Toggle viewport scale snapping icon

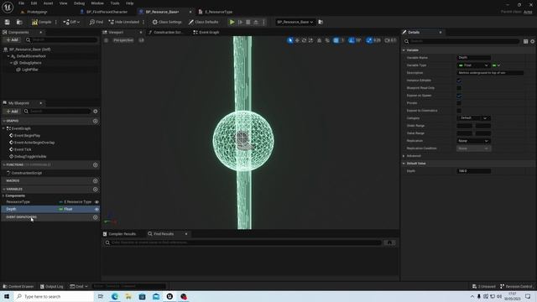[x=369, y=40]
